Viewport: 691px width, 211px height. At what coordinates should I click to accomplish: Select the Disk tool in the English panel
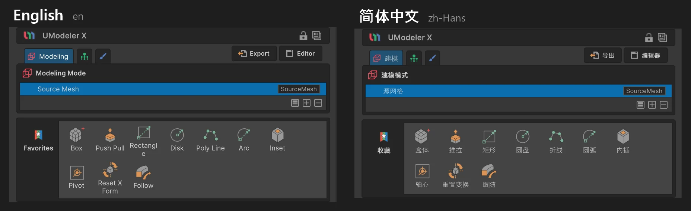(177, 139)
